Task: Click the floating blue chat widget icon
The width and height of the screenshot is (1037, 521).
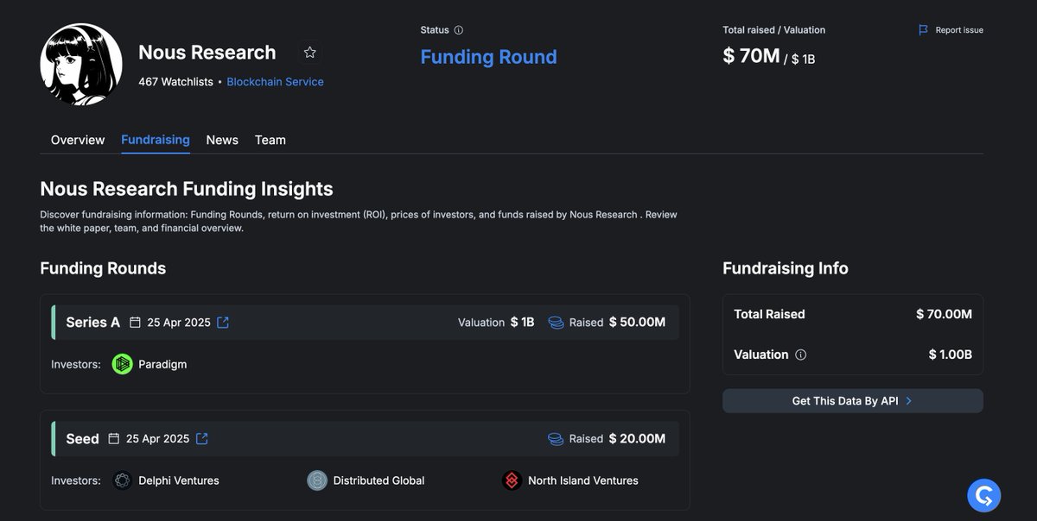Action: (x=984, y=496)
